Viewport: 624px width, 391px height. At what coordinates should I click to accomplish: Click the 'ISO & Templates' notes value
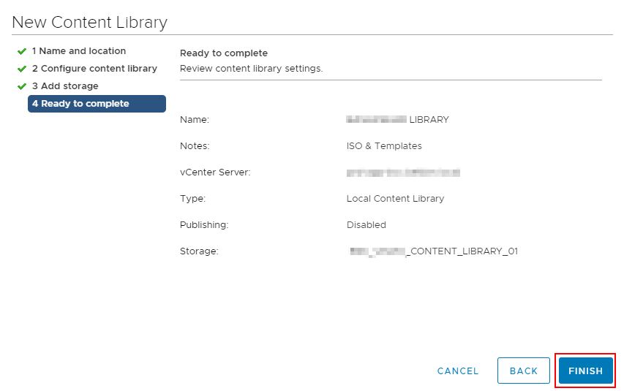click(x=384, y=146)
